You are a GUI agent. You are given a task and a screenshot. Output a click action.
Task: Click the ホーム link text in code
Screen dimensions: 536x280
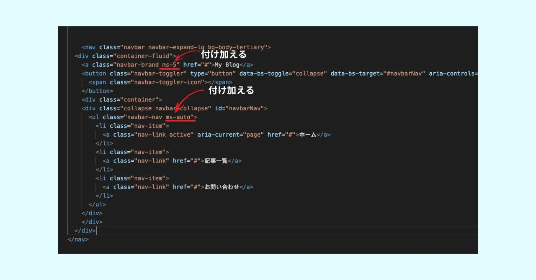click(307, 135)
